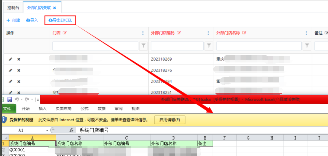Image resolution: width=328 pixels, height=156 pixels.
Task: Delete the row with code Z02318276
Action: click(19, 71)
